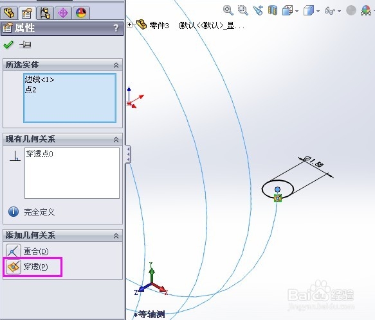375x320 pixels.
Task: Add the 穿透(P) pierce relation
Action: 27,267
